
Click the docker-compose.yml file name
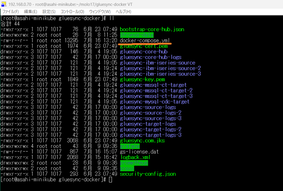click(145, 41)
